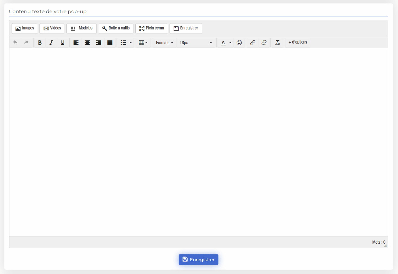This screenshot has height=274, width=398.
Task: Click the 'Contenu texte de votre pop-up' heading
Action: coord(48,12)
